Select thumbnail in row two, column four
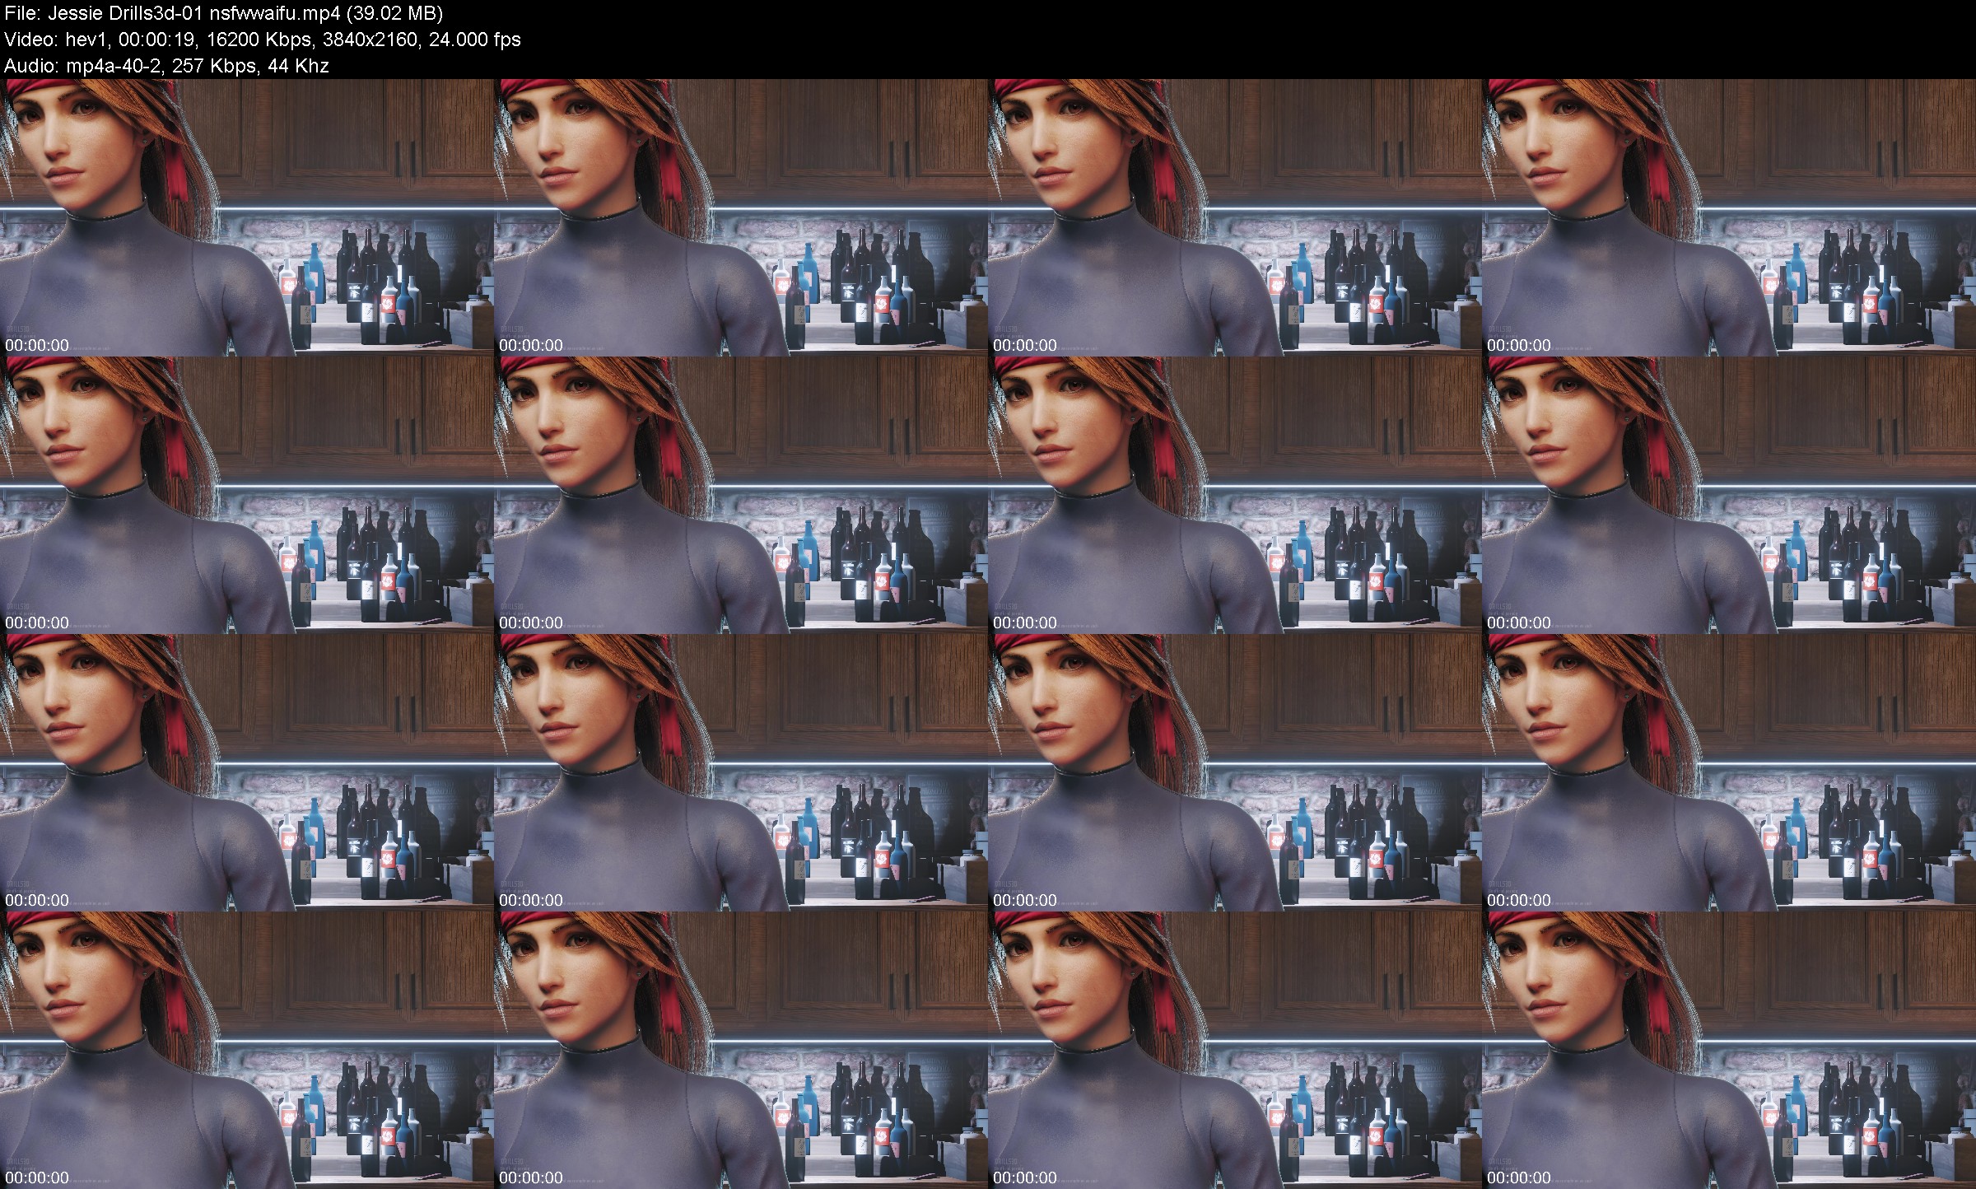Image resolution: width=1976 pixels, height=1189 pixels. coord(1729,495)
